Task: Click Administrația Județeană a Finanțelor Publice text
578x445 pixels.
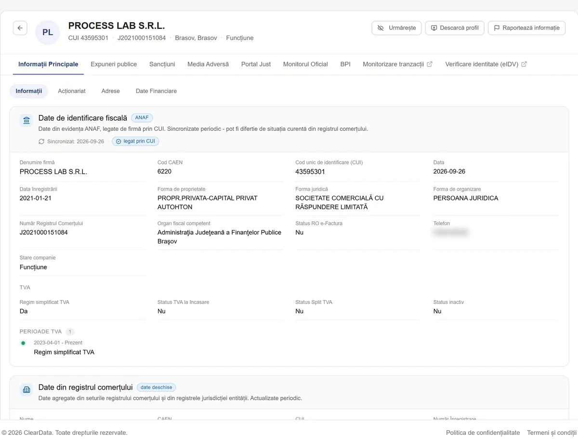Action: (219, 237)
